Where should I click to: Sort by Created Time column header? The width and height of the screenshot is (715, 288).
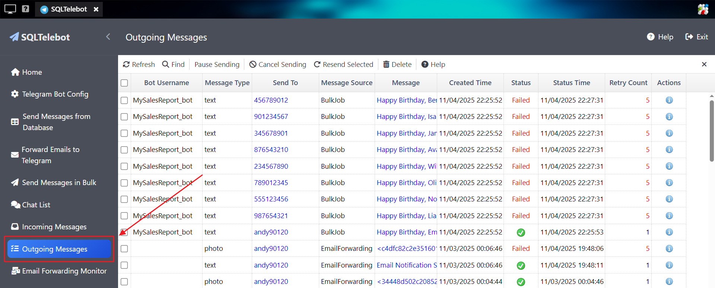[470, 83]
